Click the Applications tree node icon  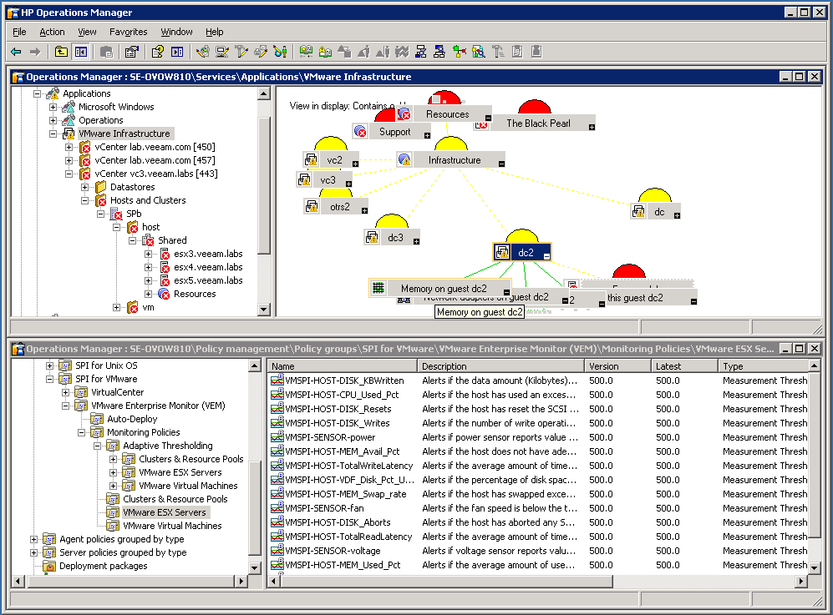click(53, 93)
